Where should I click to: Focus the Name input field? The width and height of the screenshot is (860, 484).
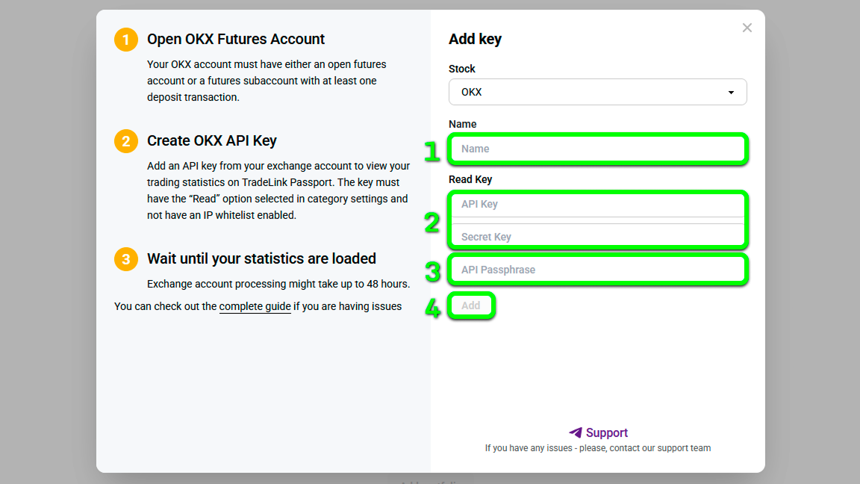pos(597,149)
